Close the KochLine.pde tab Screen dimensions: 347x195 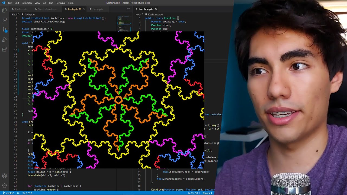[x=156, y=9]
